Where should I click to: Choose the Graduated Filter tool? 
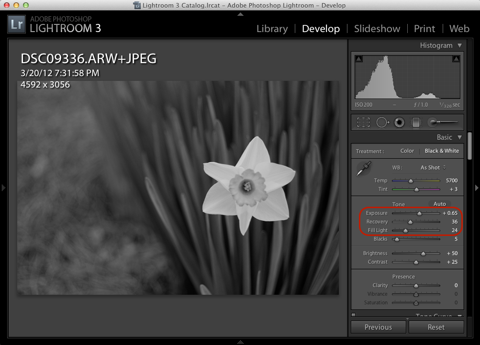pos(415,122)
